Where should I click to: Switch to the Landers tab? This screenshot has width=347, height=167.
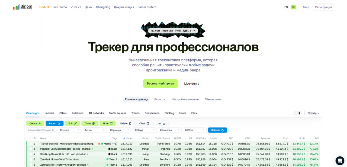[x=49, y=113]
